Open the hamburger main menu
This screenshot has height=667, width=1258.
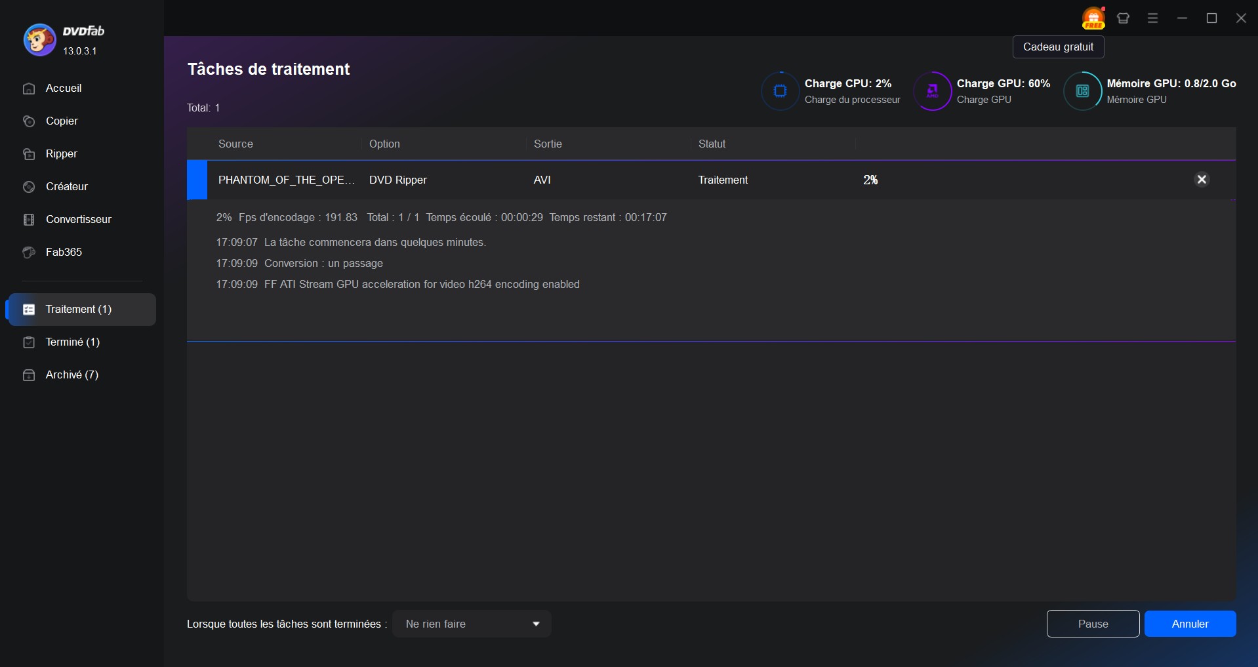tap(1152, 18)
